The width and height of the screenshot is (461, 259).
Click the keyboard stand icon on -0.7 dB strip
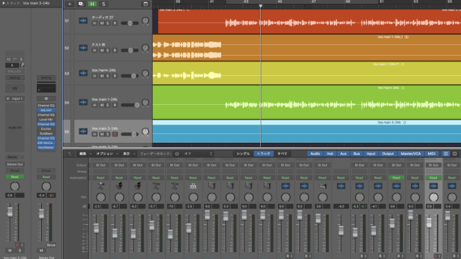156,186
